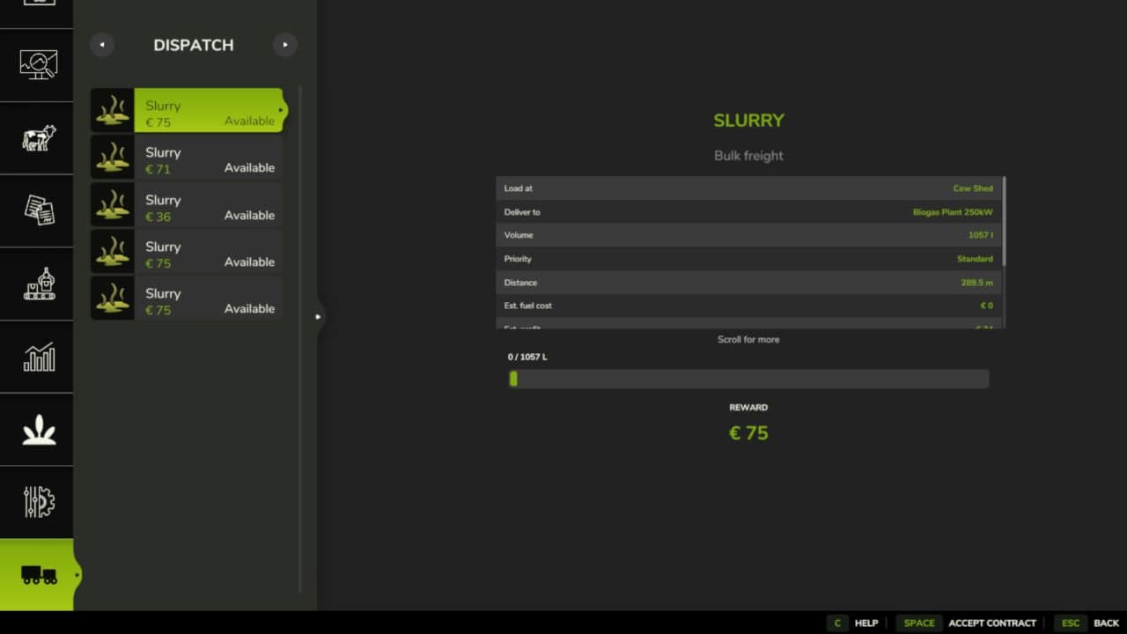Open the statistics bar chart page
This screenshot has width=1127, height=634.
[37, 357]
